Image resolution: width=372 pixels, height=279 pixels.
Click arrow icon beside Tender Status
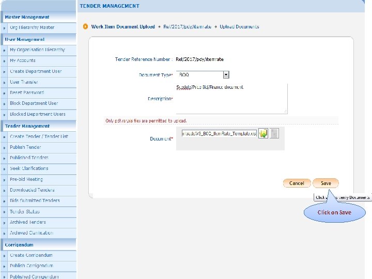tap(4, 212)
